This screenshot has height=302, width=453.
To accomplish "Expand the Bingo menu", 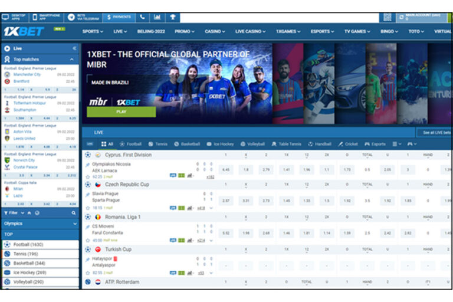I will click(x=389, y=31).
